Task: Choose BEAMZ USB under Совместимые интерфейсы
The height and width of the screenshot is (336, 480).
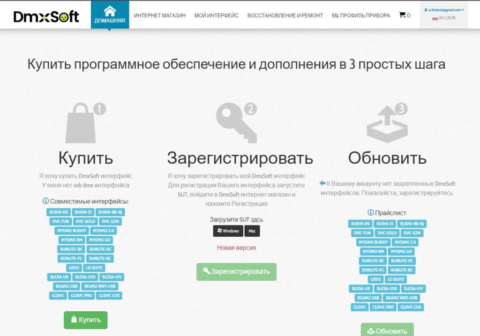Action: (67, 286)
